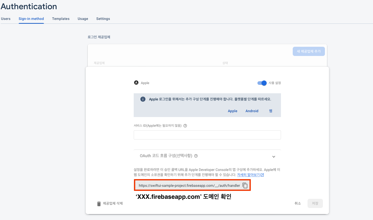Click the firebaseapp.com auth handler URL text
The image size is (373, 220).
[x=189, y=186]
